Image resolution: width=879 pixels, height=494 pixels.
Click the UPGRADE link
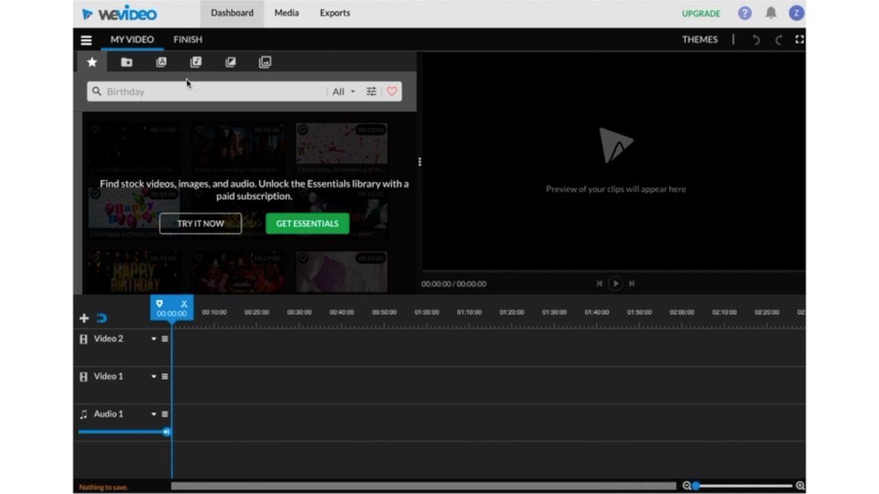701,13
